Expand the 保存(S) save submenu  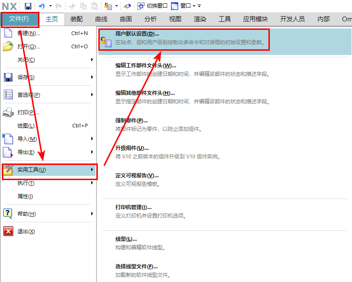coord(48,77)
